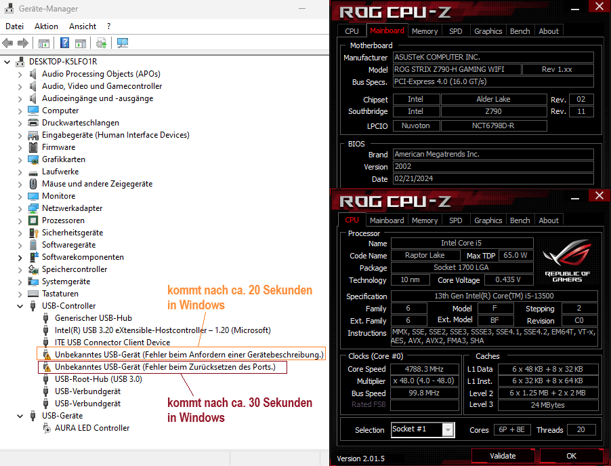Expand the Monitore category
Screen dimensions: 611x466
20,196
